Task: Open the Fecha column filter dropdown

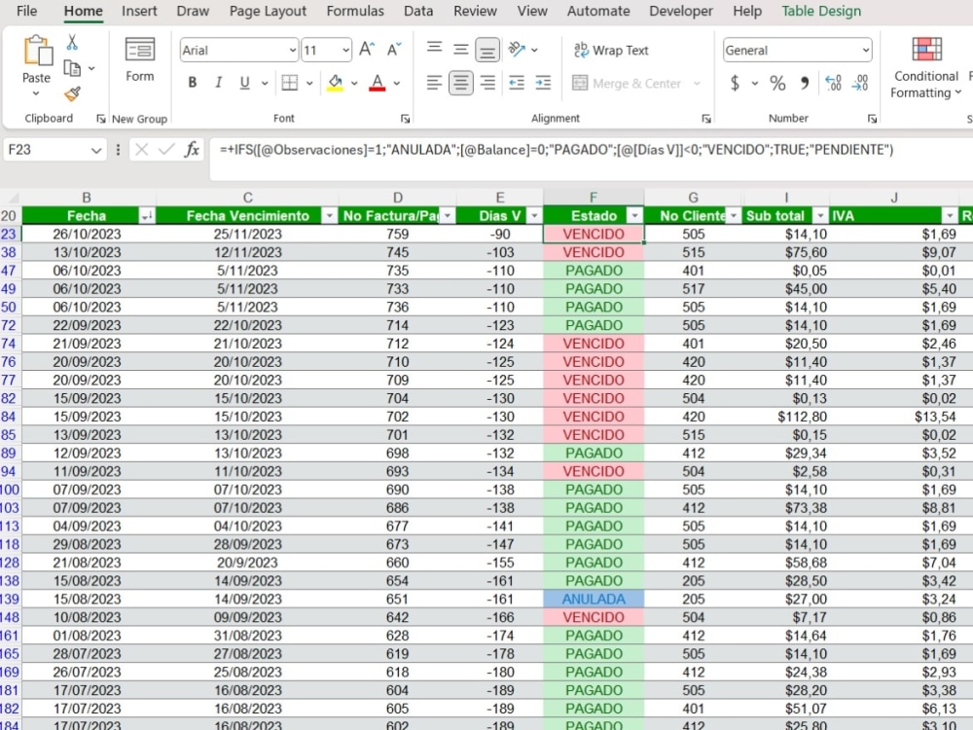Action: [x=147, y=216]
